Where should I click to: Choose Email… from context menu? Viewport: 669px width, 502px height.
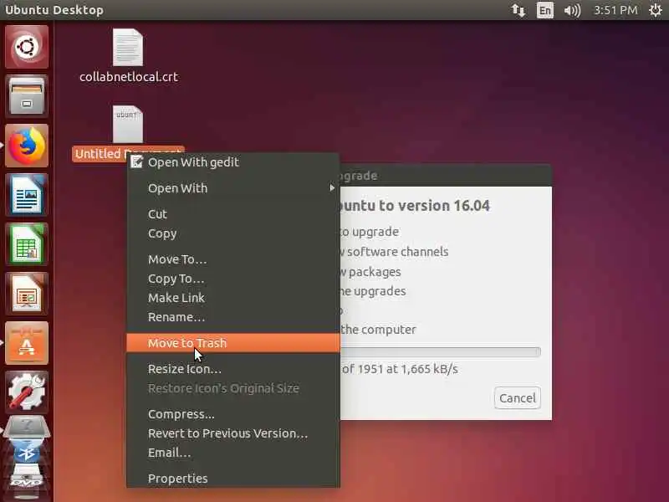pos(233,453)
